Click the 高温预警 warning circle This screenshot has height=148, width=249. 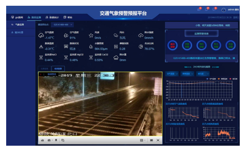point(231,45)
